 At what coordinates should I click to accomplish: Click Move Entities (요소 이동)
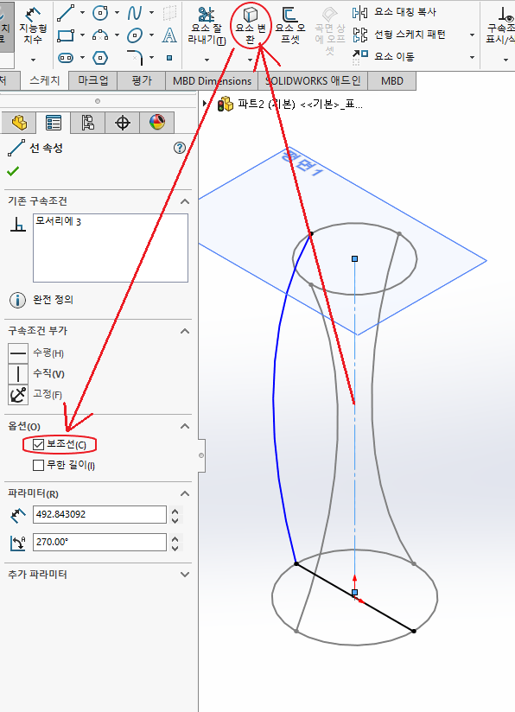click(384, 57)
